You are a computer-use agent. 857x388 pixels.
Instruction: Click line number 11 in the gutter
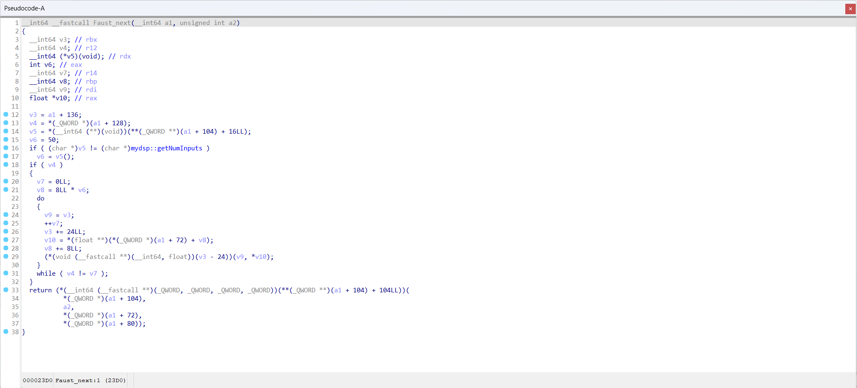pyautogui.click(x=15, y=107)
